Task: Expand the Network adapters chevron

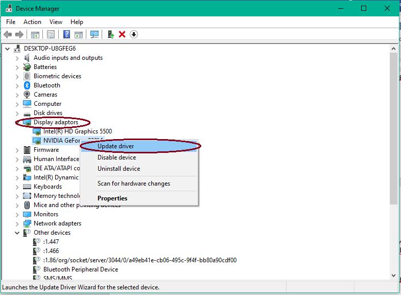Action: (x=17, y=224)
